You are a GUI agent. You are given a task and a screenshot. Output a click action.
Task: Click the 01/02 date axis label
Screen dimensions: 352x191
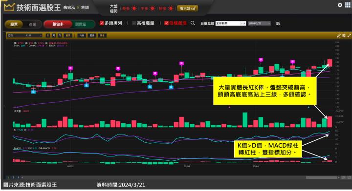[70, 167]
